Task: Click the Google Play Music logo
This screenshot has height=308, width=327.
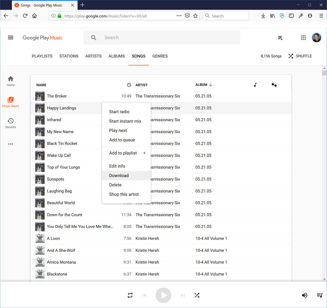Action: coord(43,38)
